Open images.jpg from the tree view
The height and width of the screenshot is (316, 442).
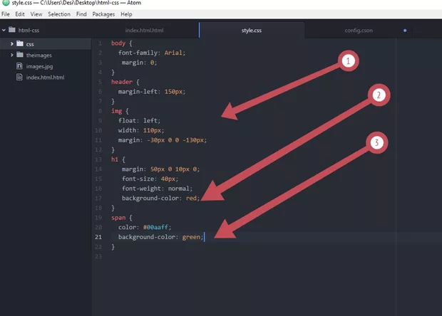39,66
